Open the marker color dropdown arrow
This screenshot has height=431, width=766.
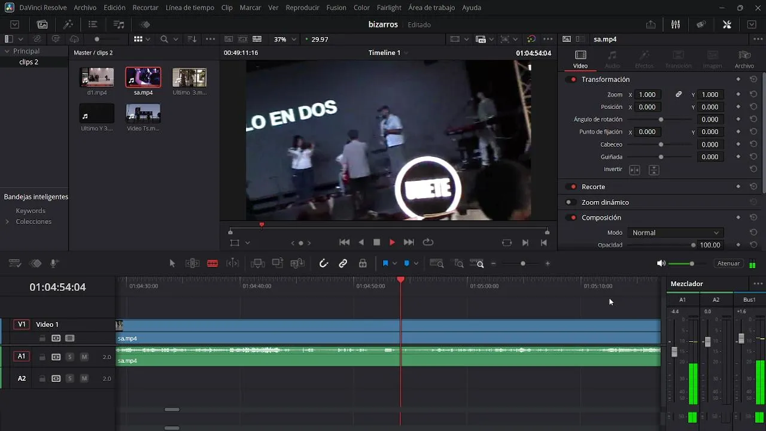click(416, 263)
